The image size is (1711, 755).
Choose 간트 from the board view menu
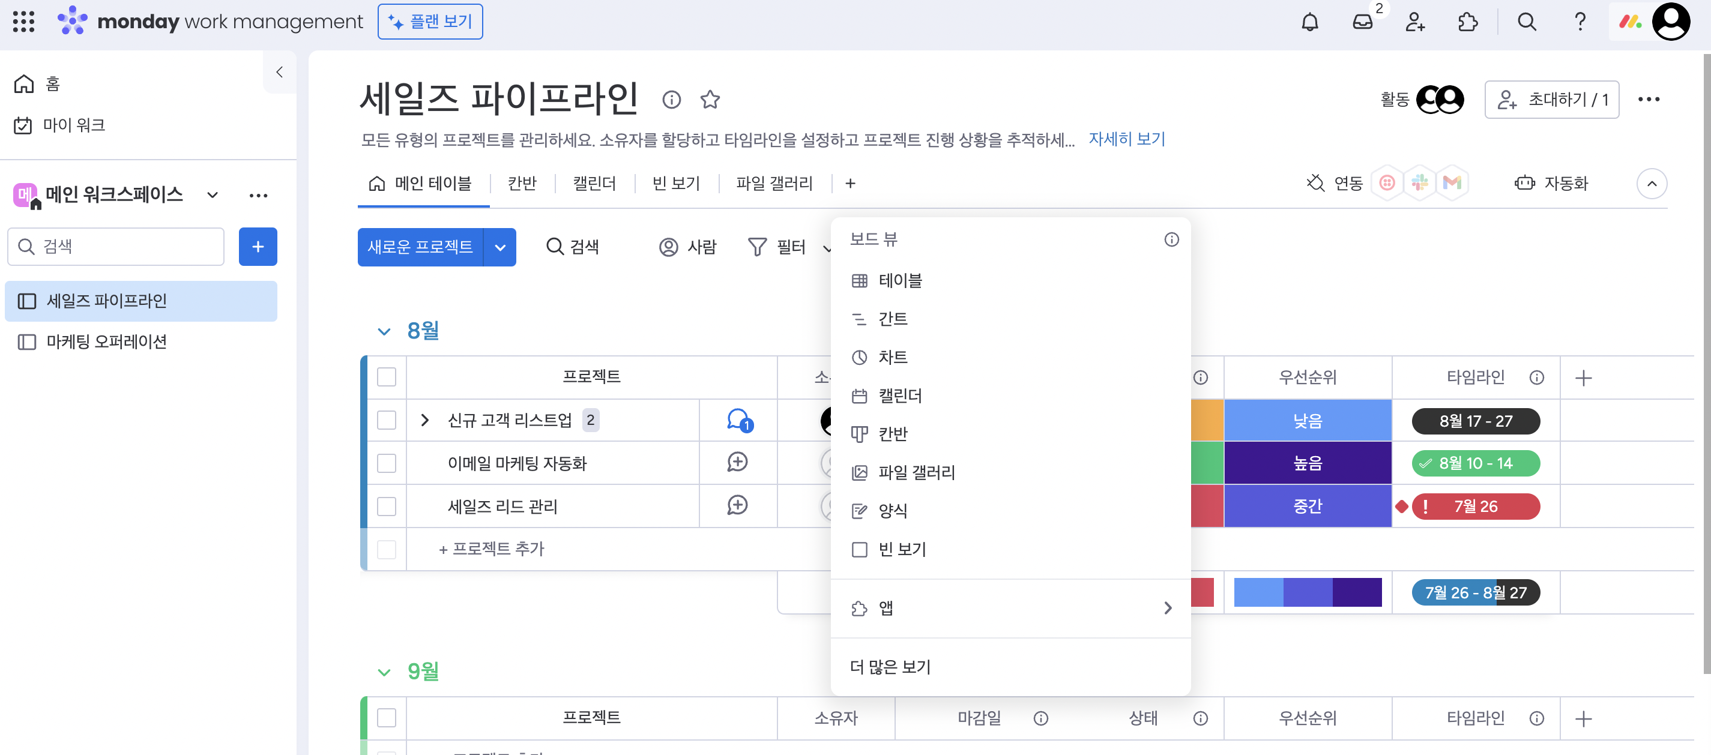point(892,319)
